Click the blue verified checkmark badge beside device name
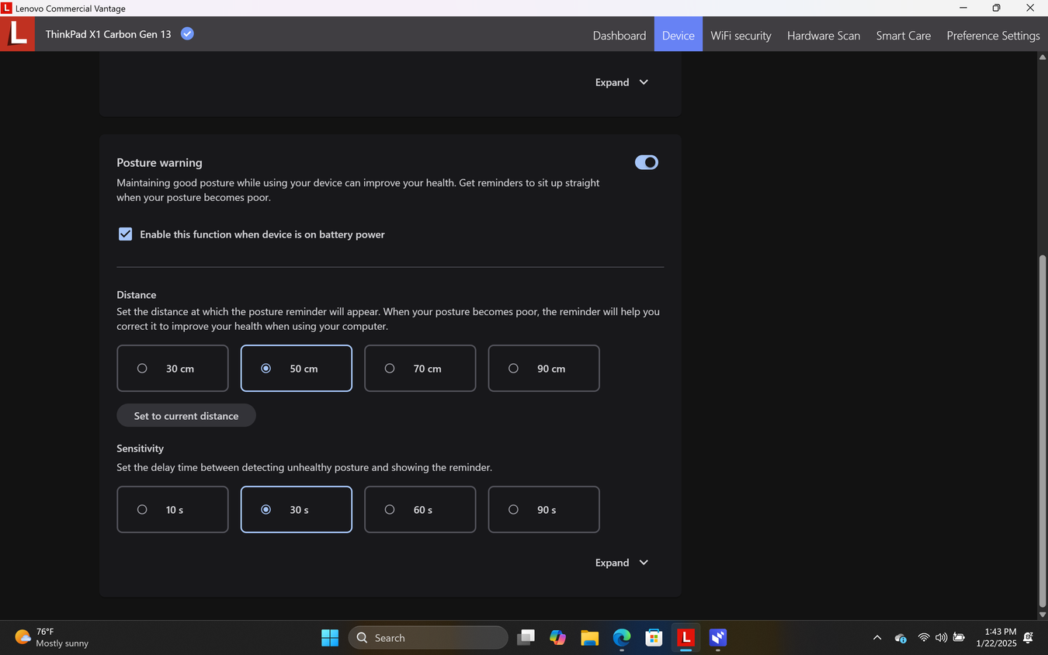This screenshot has height=655, width=1048. pos(187,33)
